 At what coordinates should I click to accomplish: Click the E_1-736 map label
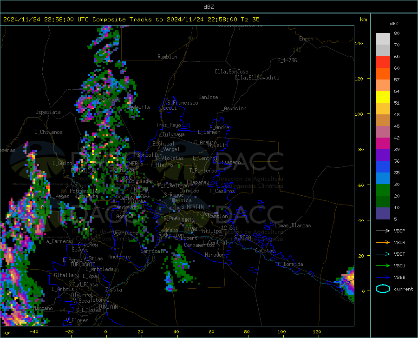point(287,60)
